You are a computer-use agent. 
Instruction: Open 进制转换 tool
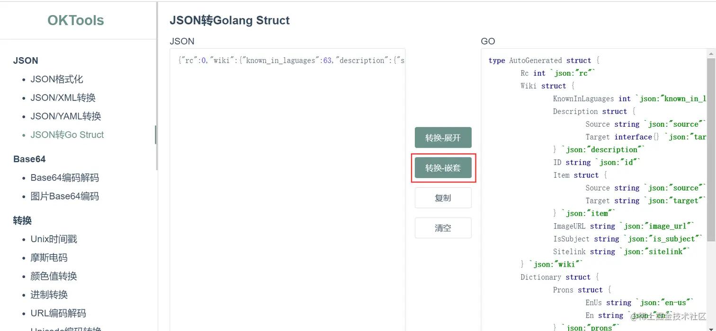pos(49,295)
